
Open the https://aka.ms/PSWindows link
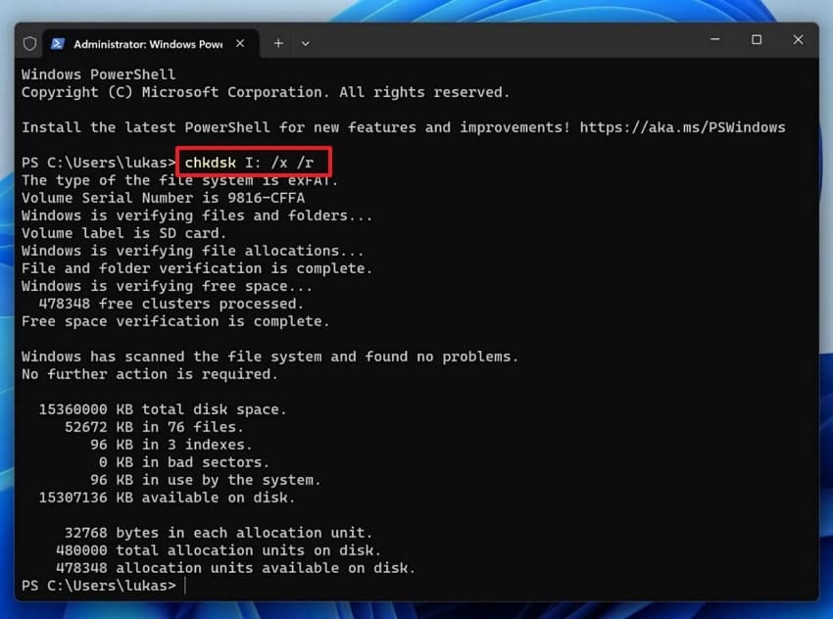(682, 127)
